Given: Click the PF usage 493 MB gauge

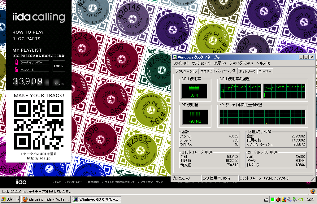Looking at the screenshot, I should tap(195, 117).
